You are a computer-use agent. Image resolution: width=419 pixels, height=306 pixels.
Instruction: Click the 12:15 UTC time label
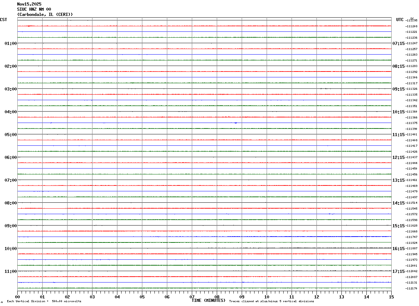[398, 157]
